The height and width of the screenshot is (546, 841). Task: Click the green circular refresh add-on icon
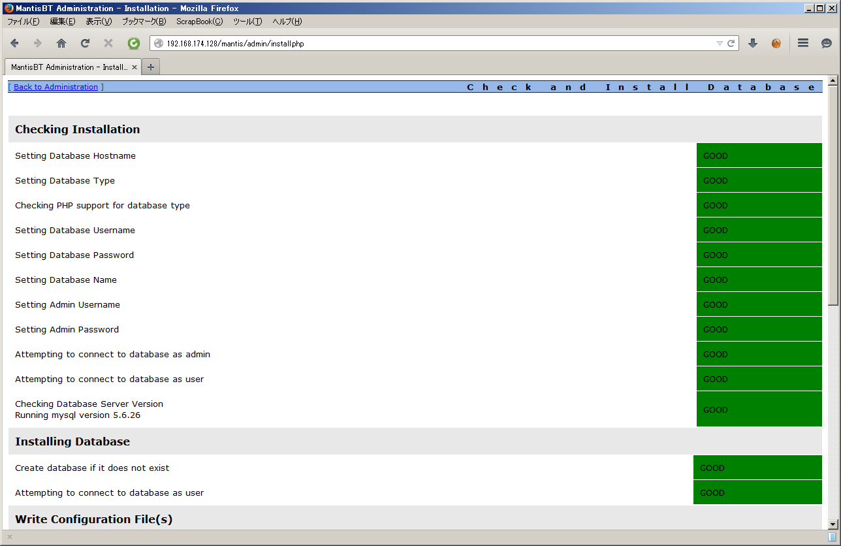[x=134, y=44]
